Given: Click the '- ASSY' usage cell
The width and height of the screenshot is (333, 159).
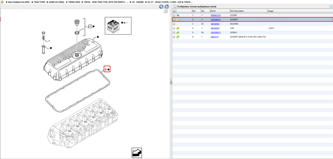Looking at the screenshot, I should pos(271,28).
